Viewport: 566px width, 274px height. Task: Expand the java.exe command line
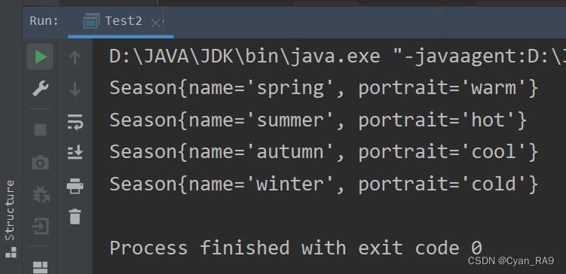coord(337,56)
